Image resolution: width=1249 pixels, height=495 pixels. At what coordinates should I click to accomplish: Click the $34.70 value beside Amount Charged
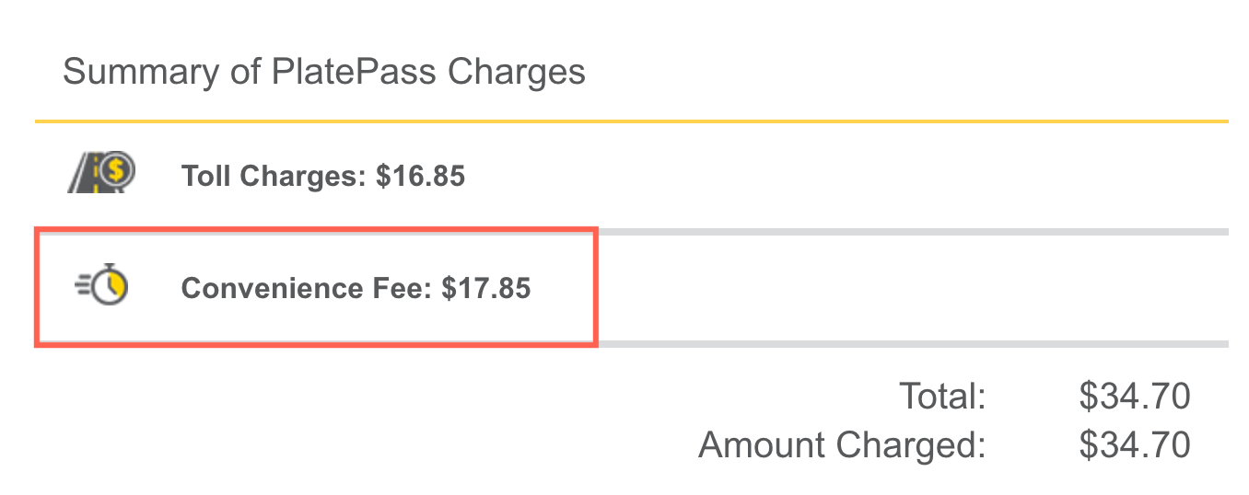point(1135,445)
